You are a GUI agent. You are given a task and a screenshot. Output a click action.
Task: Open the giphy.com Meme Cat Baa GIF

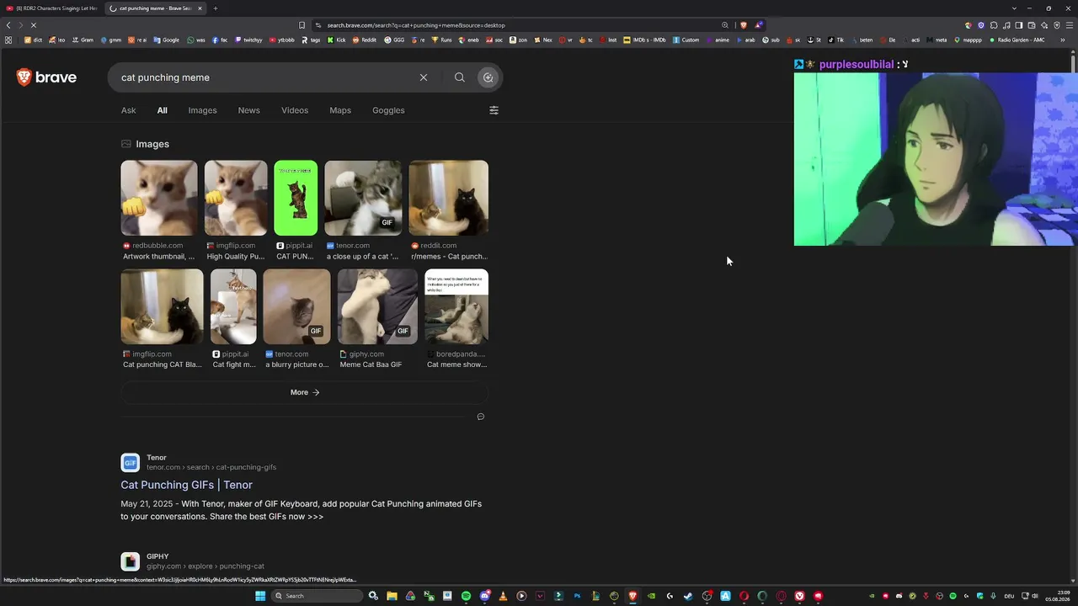[x=377, y=306]
